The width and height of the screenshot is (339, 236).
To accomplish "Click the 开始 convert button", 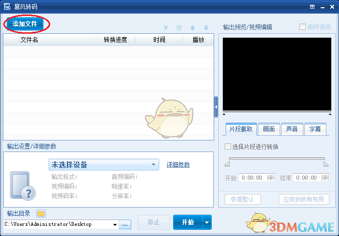I will 188,222.
